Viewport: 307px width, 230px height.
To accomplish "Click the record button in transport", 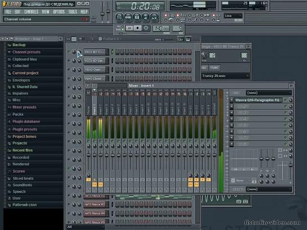I will pyautogui.click(x=146, y=28).
